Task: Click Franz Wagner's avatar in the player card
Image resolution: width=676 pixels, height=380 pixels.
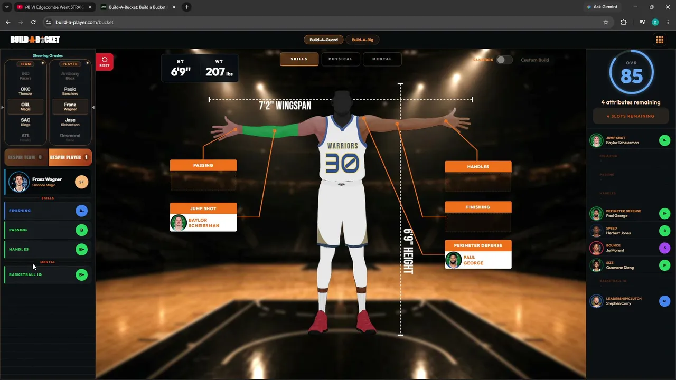Action: pos(19,182)
